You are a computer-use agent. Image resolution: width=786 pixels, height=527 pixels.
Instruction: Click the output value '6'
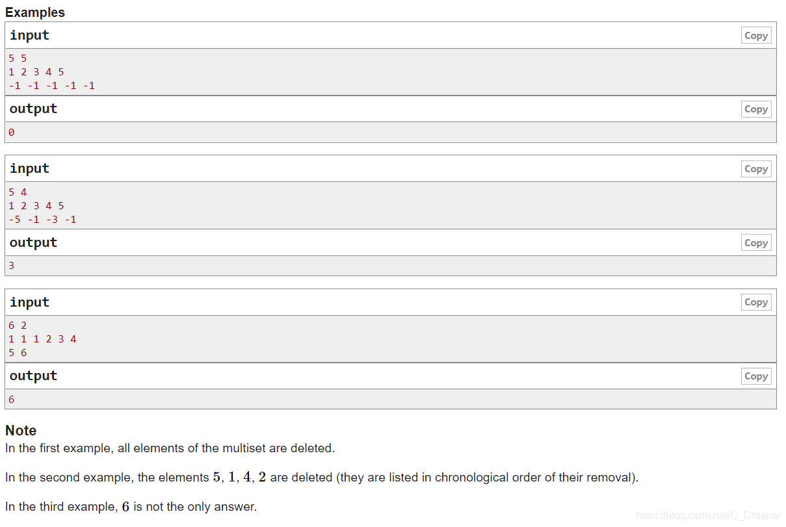point(10,398)
